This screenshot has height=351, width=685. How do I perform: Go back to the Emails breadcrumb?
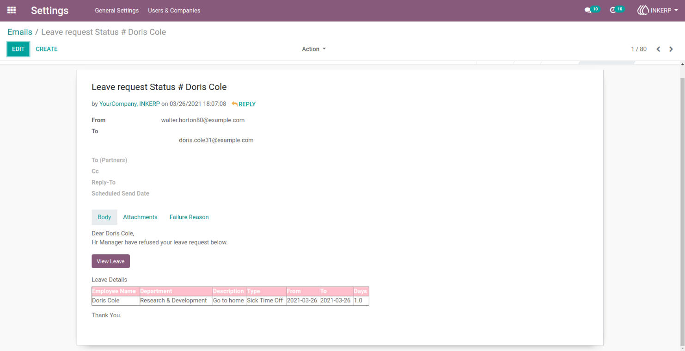click(20, 32)
